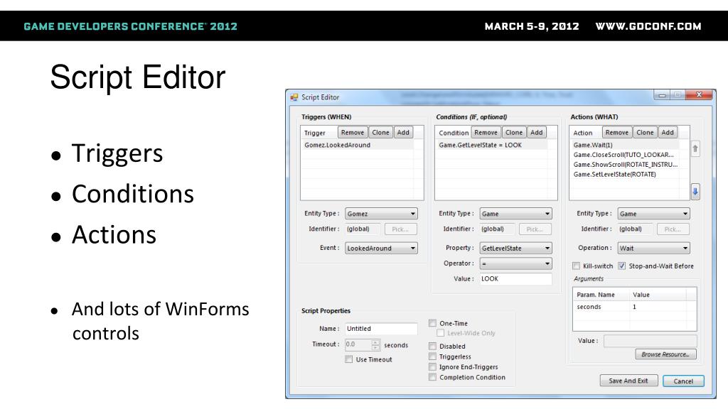Image resolution: width=728 pixels, height=409 pixels.
Task: Move selected action up with arrow
Action: click(695, 148)
